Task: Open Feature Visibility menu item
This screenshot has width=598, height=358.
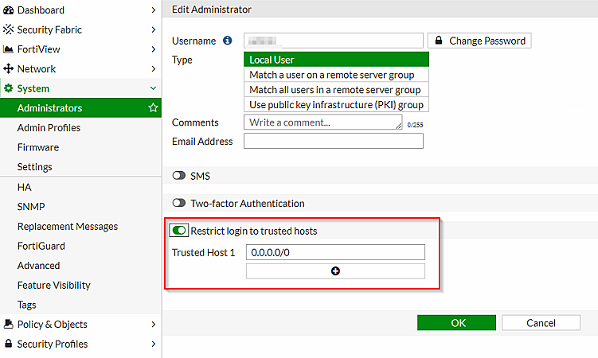Action: coord(80,286)
